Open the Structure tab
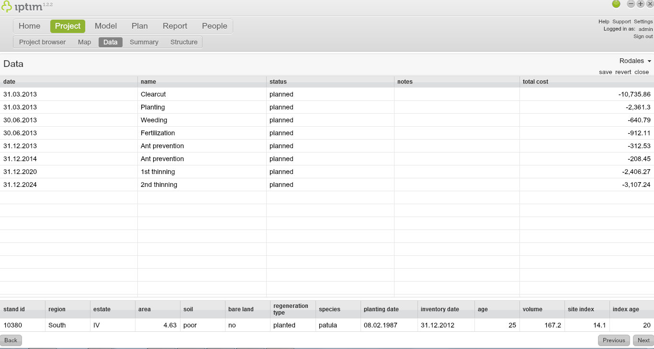The image size is (654, 349). coord(183,42)
